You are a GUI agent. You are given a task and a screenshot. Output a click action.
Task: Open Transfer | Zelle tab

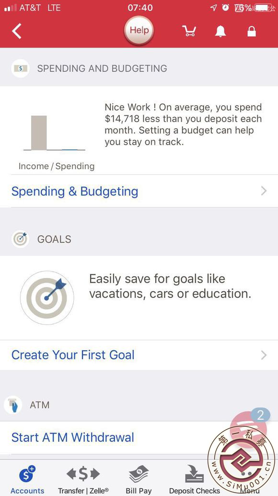tap(83, 479)
